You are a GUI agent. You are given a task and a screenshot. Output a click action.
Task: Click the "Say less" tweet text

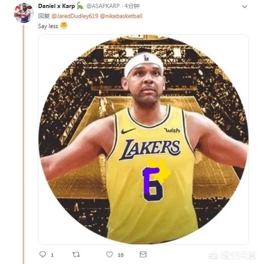48,26
